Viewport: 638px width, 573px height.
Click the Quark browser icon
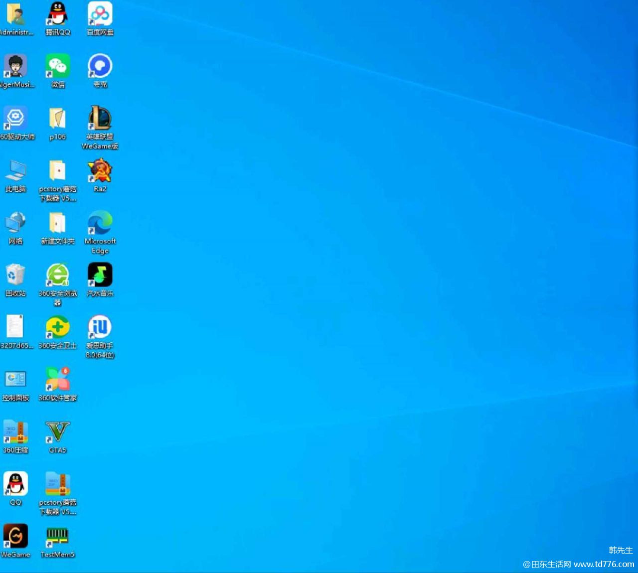pyautogui.click(x=100, y=66)
